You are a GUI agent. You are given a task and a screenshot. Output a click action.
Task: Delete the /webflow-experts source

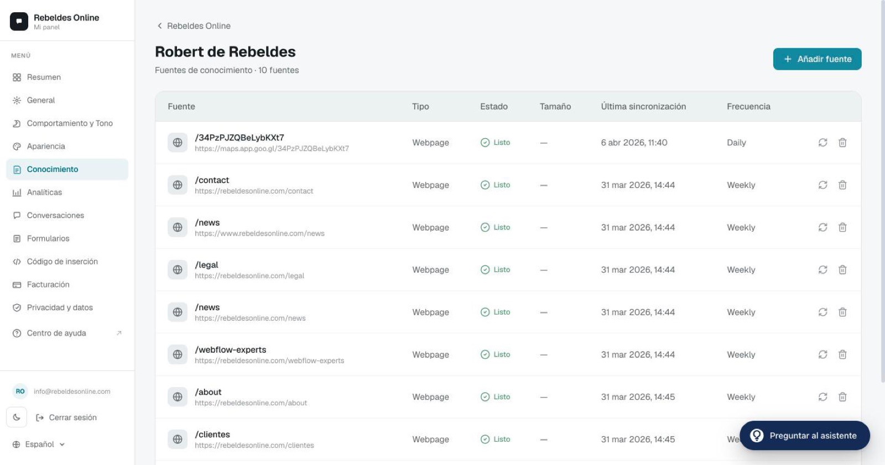pos(842,354)
